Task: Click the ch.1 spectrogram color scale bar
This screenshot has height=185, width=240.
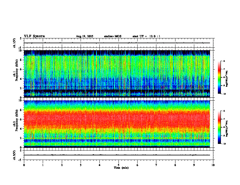Action: click(219, 77)
